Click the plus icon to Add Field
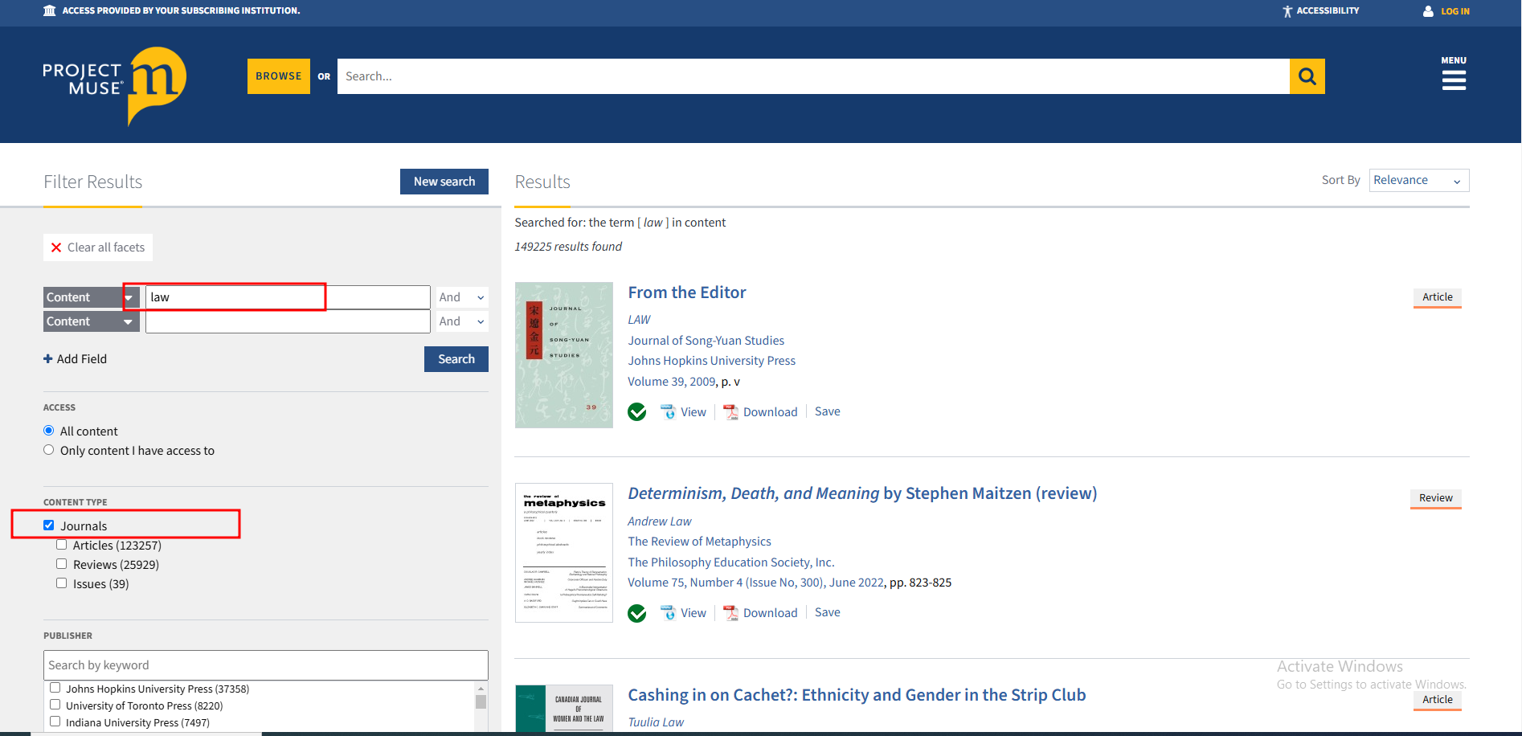Viewport: 1522px width, 736px height. pos(48,359)
